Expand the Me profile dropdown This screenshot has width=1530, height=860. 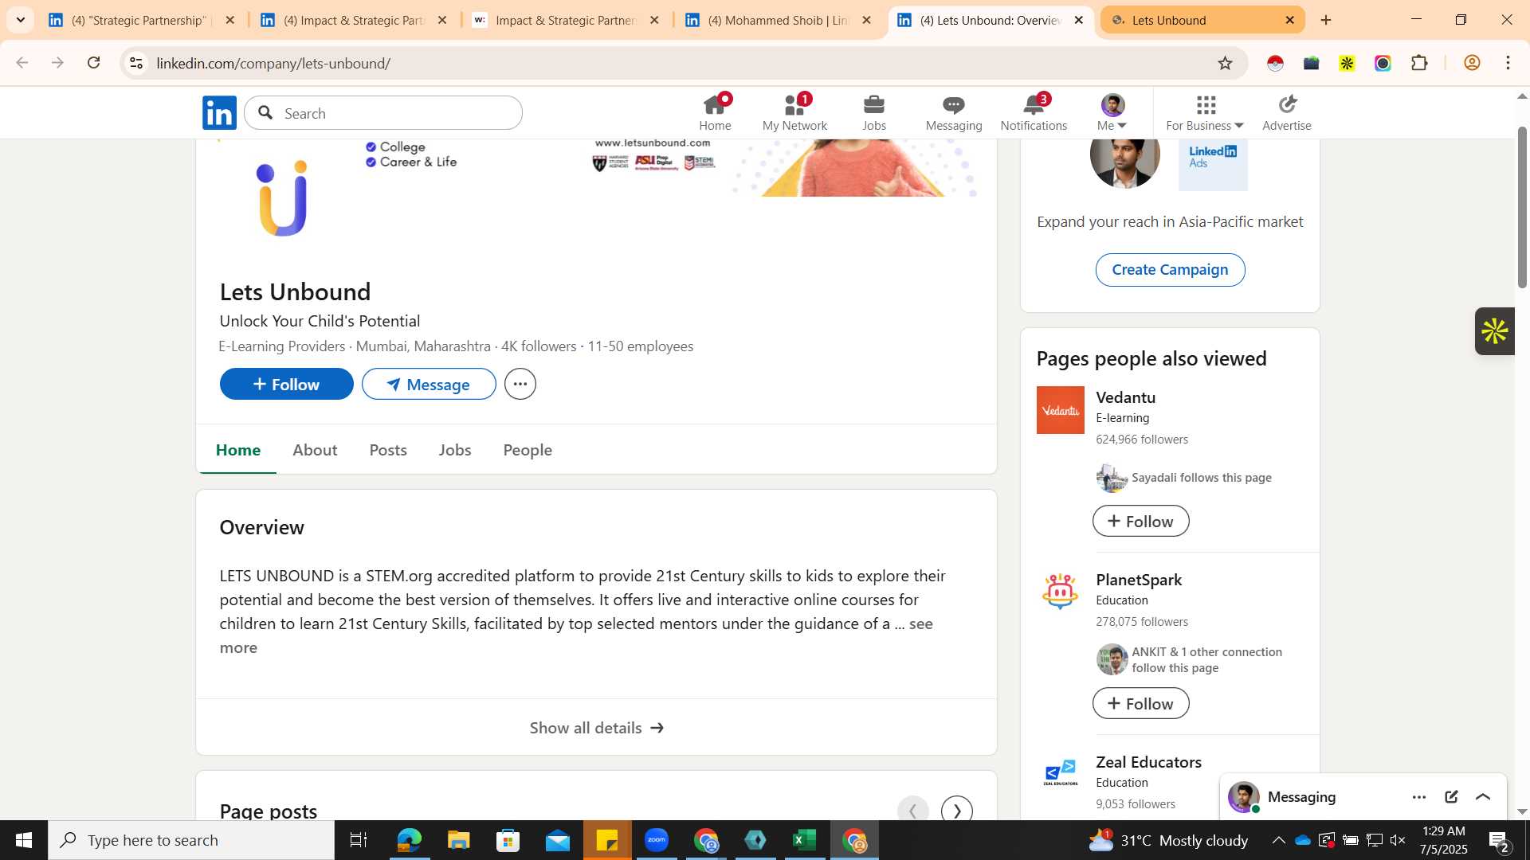(1112, 112)
